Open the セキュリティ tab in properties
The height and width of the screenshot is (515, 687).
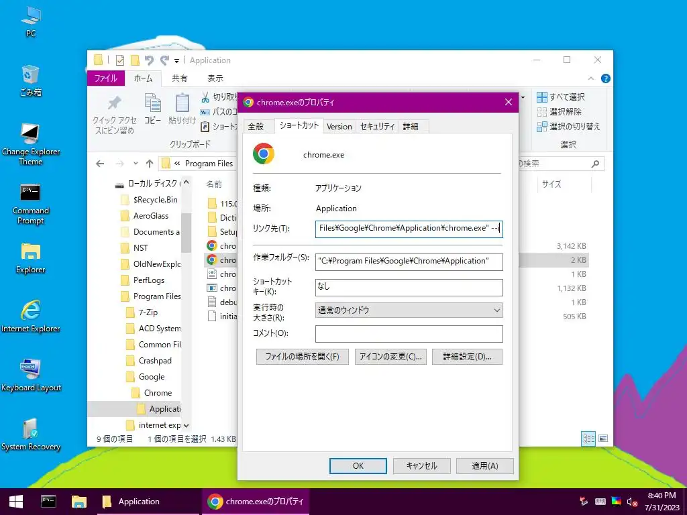coord(377,127)
